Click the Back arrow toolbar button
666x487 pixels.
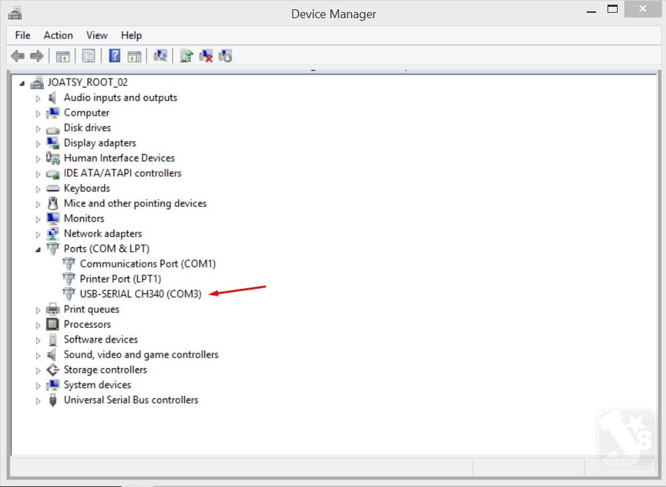point(18,56)
